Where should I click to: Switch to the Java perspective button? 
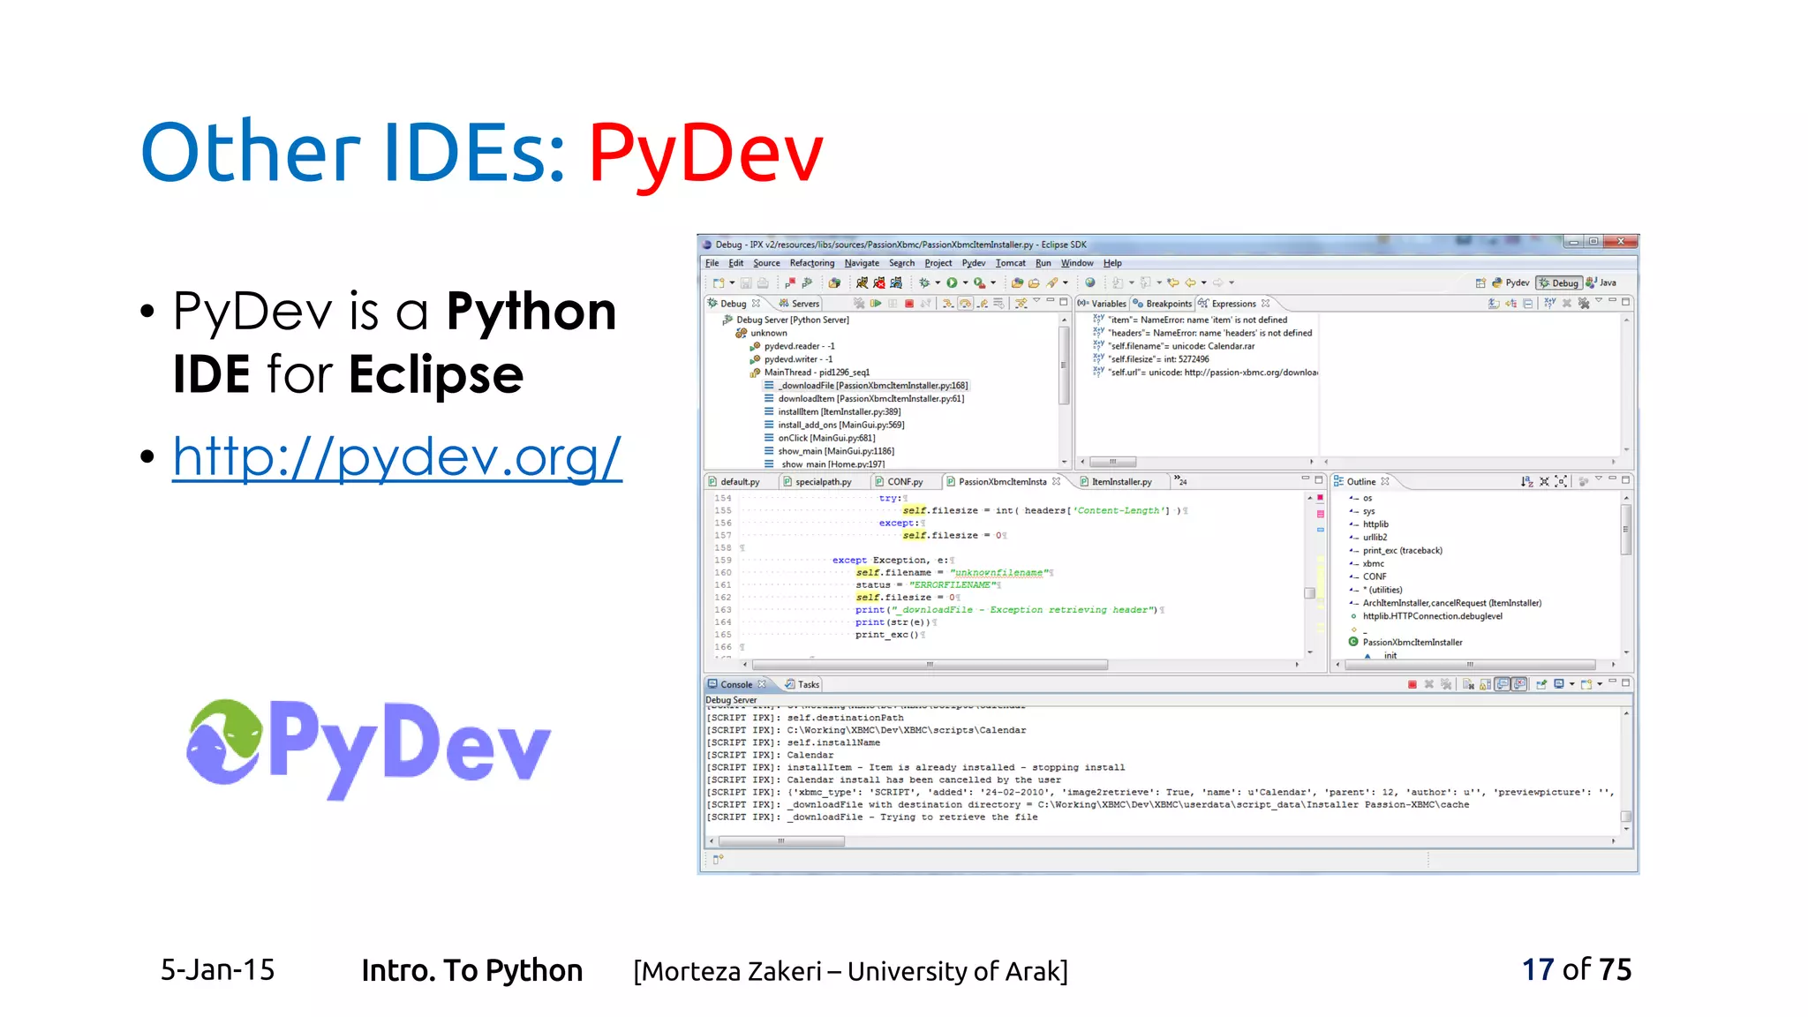click(x=1601, y=282)
